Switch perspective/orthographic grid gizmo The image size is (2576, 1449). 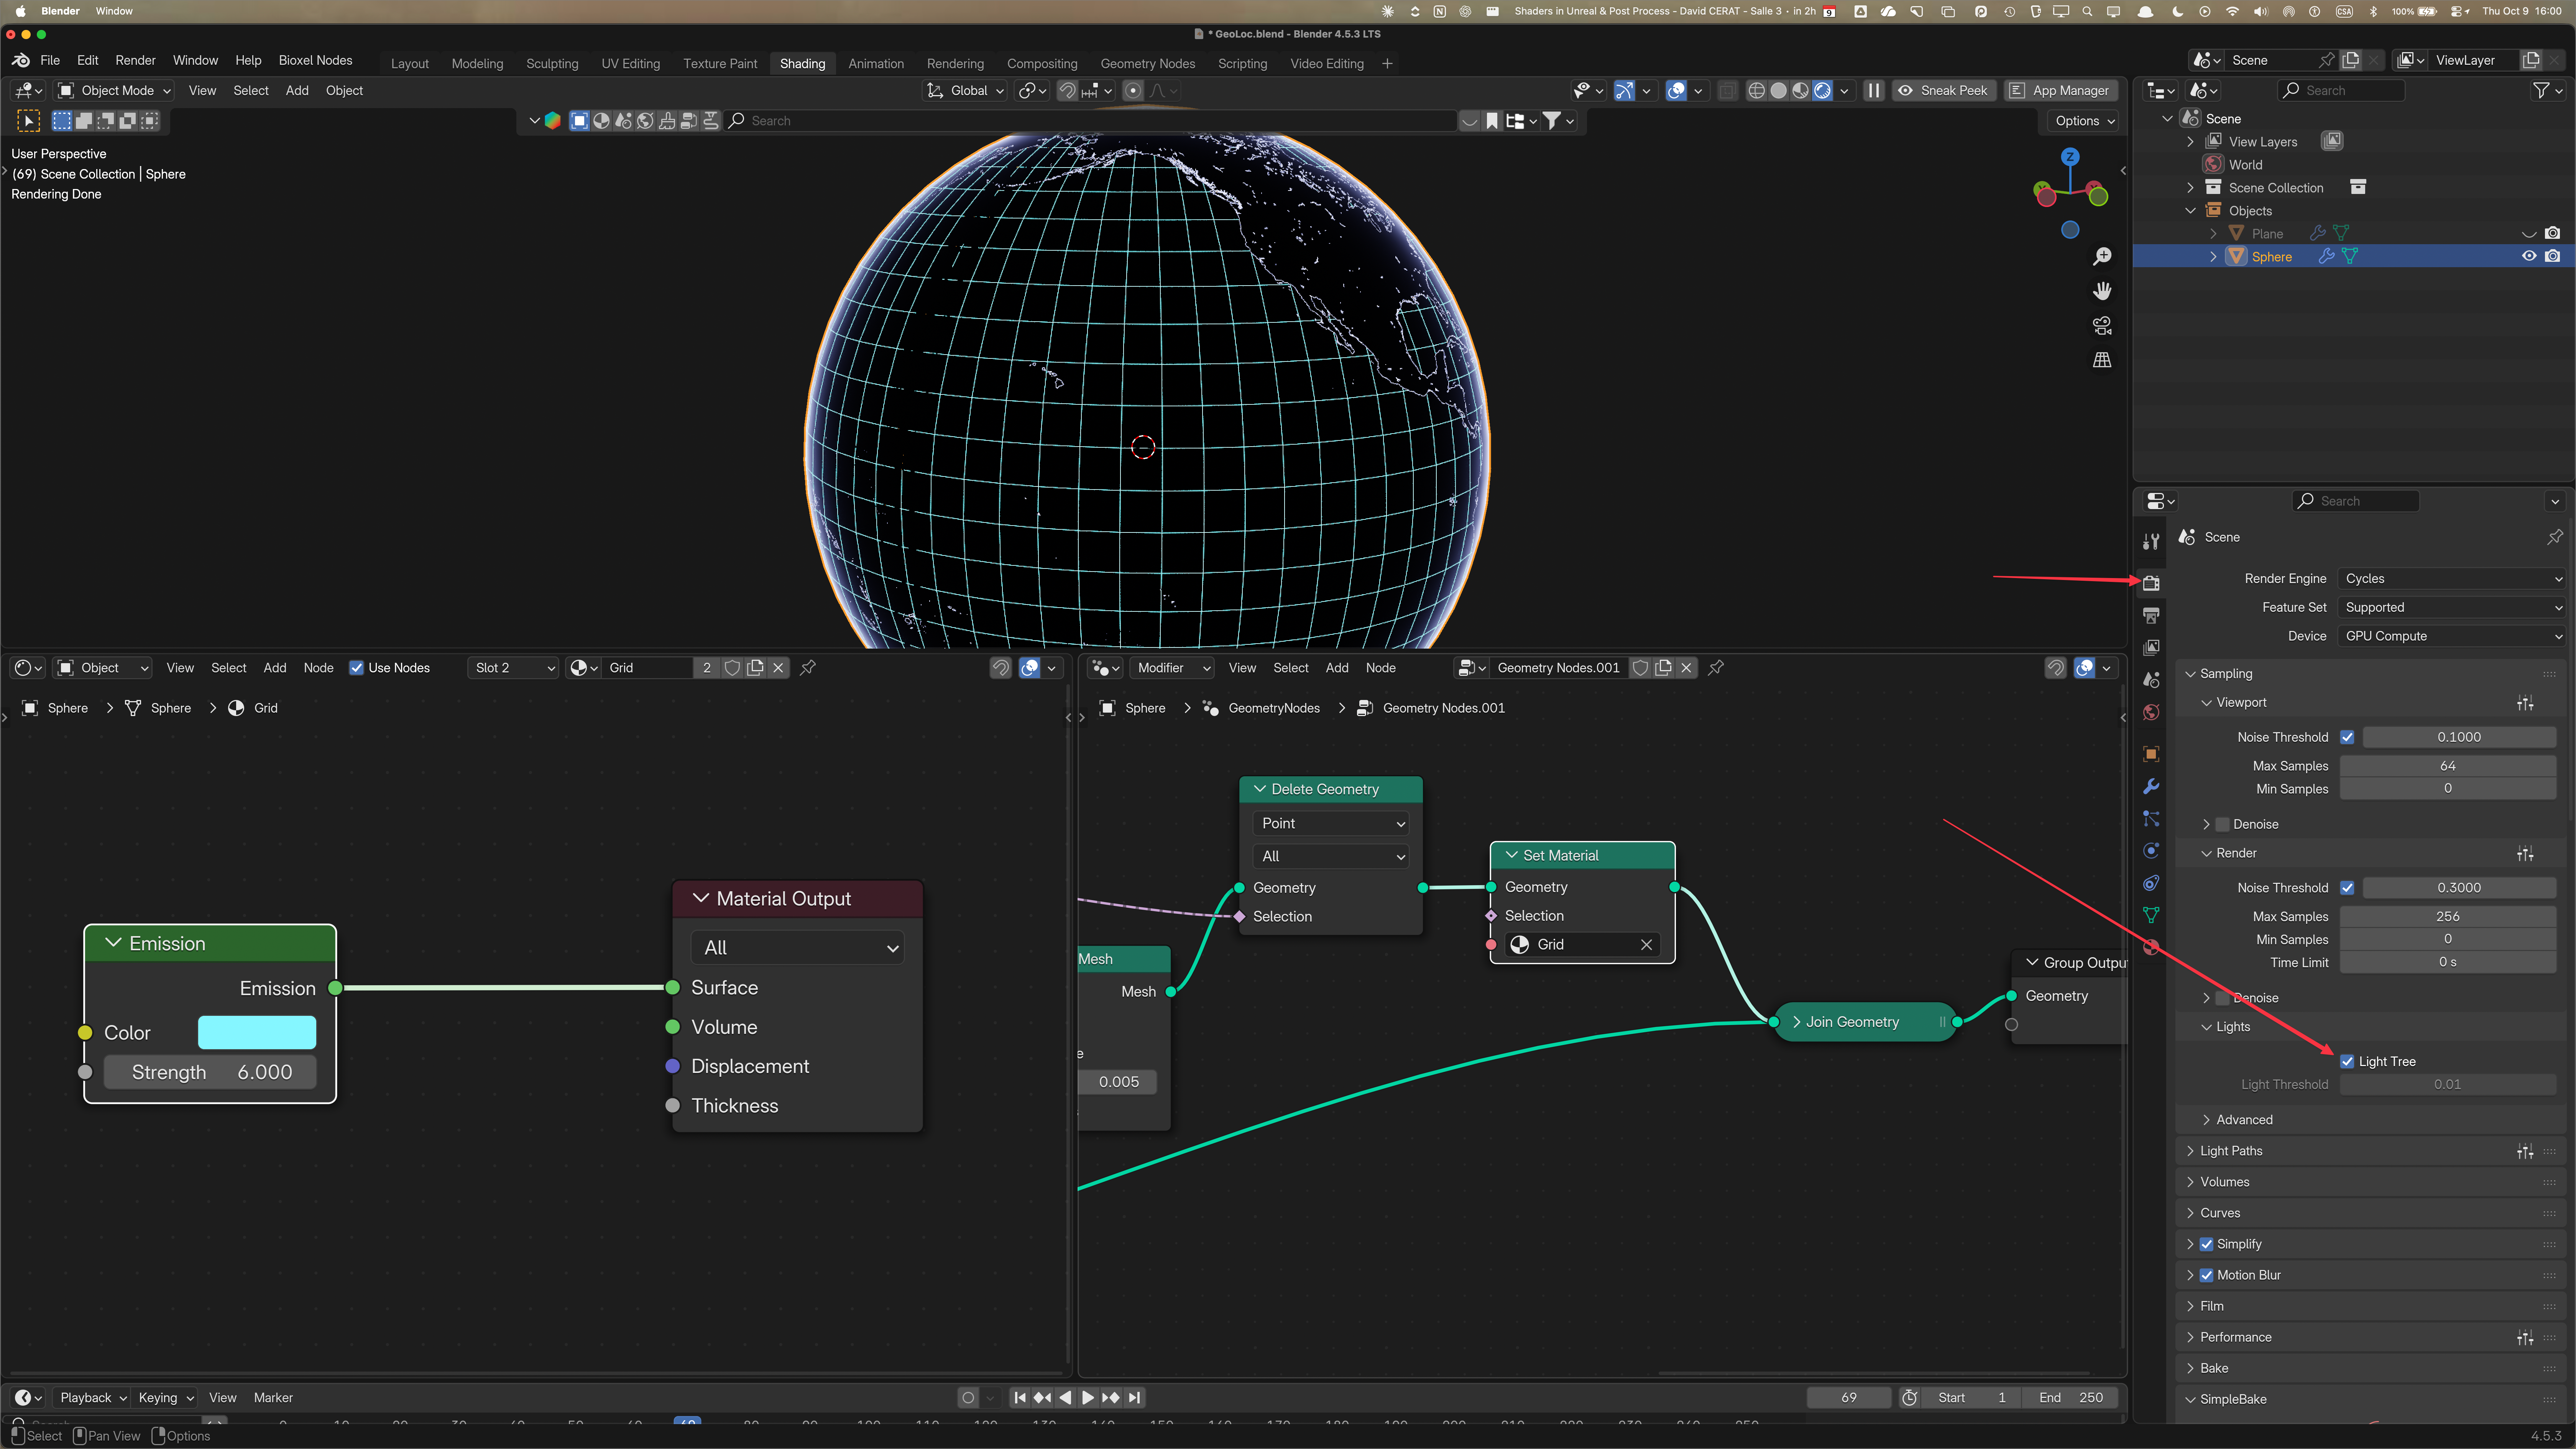coord(2102,360)
